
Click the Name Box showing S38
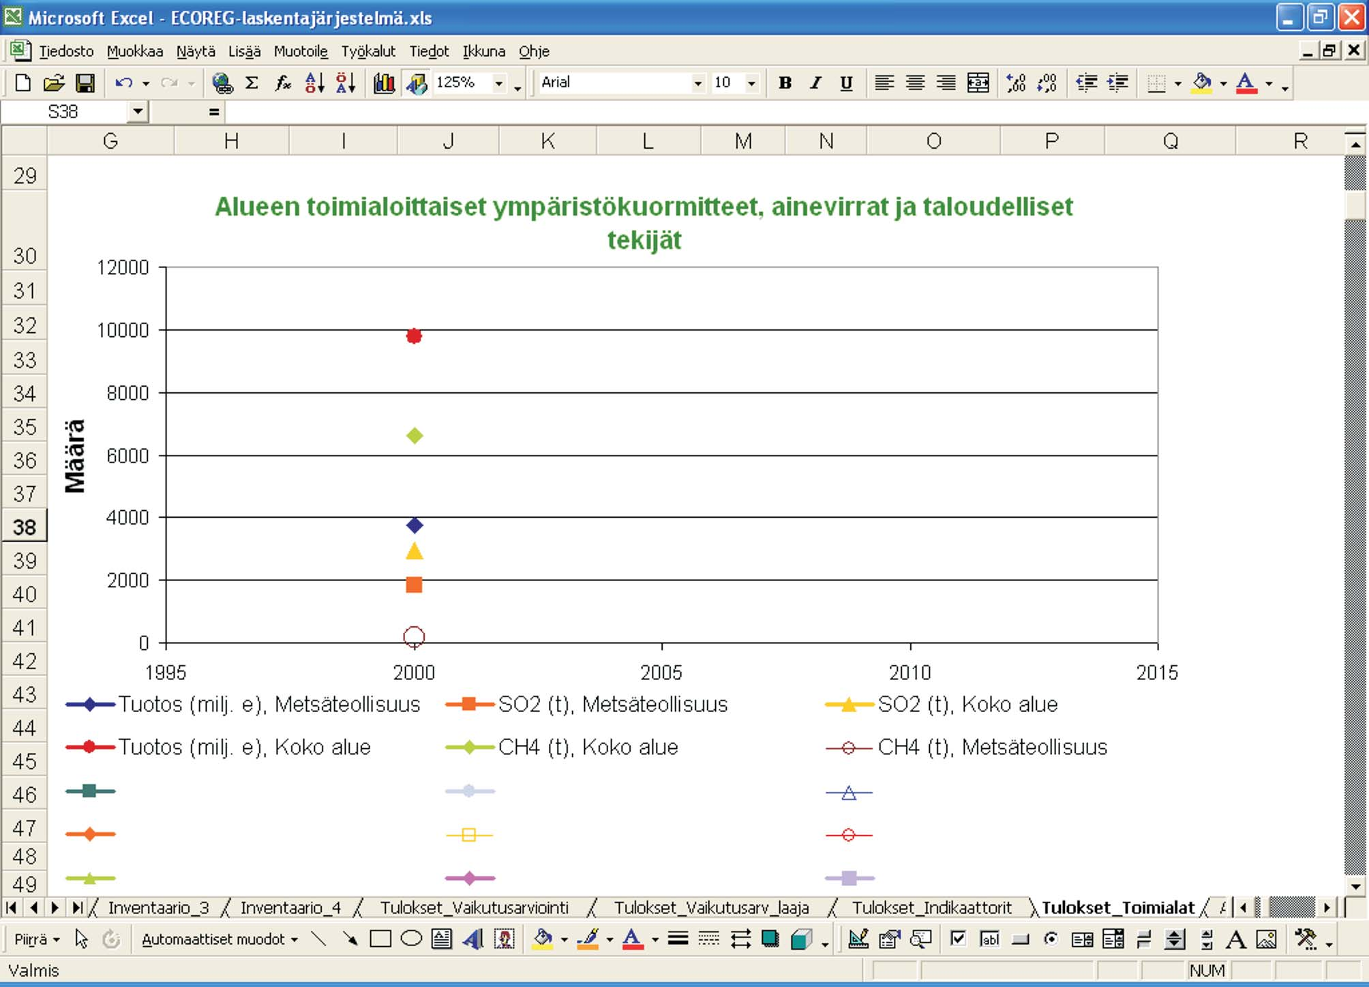point(65,111)
